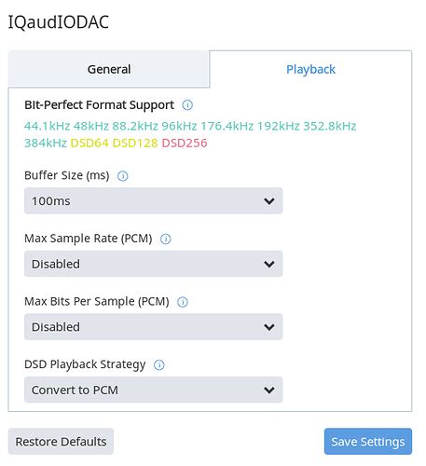The height and width of the screenshot is (466, 426).
Task: Open the Buffer Size 100ms dropdown
Action: click(153, 200)
